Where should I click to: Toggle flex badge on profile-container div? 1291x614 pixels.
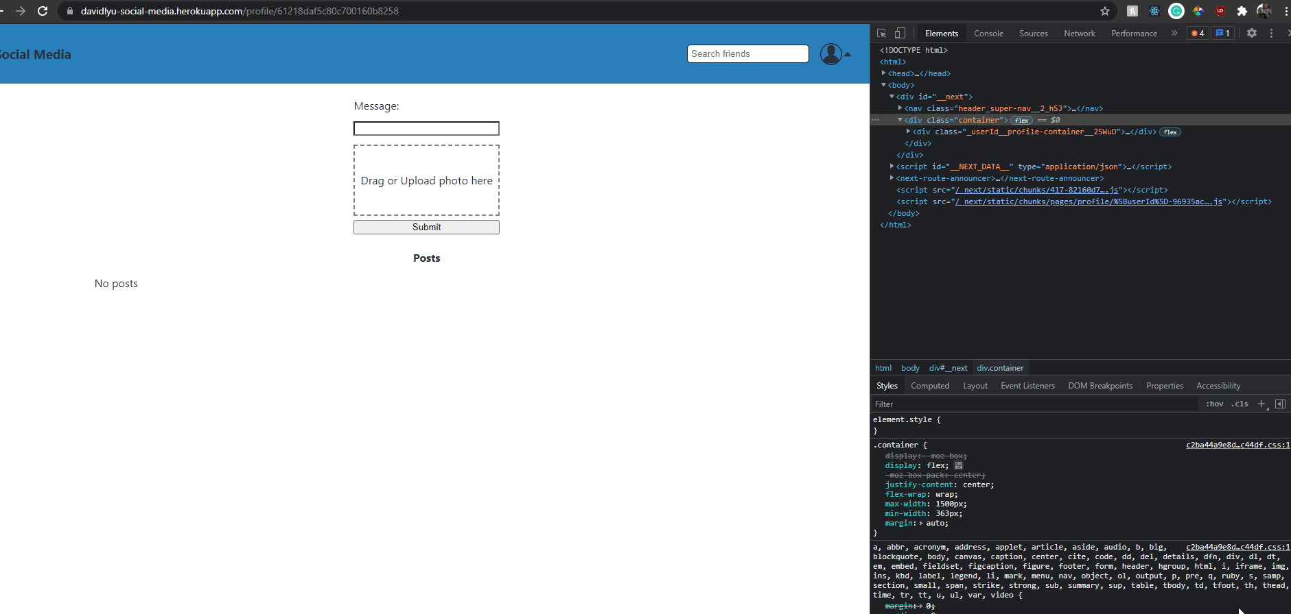(x=1170, y=132)
